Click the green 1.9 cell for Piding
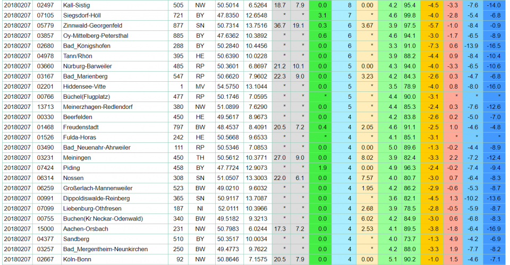Image resolution: width=510 pixels, height=265 pixels. tap(322, 168)
